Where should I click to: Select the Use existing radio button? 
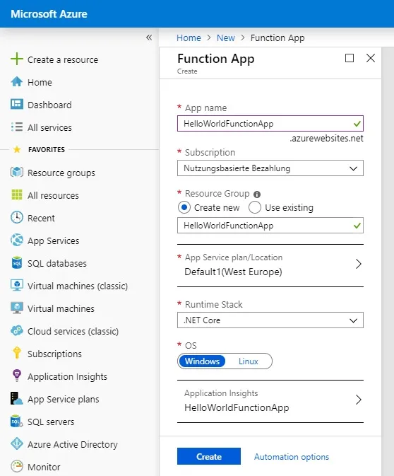coord(255,208)
